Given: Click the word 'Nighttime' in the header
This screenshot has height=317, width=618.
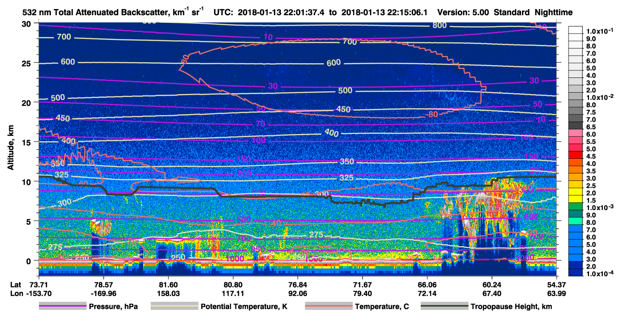Looking at the screenshot, I should tap(553, 12).
